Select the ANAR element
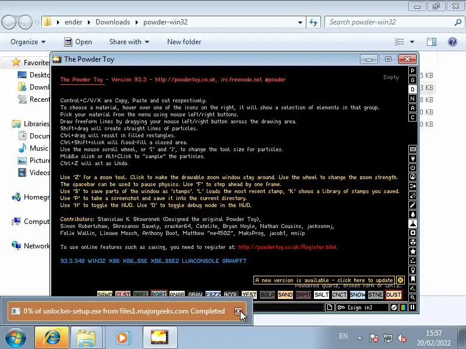 click(177, 294)
